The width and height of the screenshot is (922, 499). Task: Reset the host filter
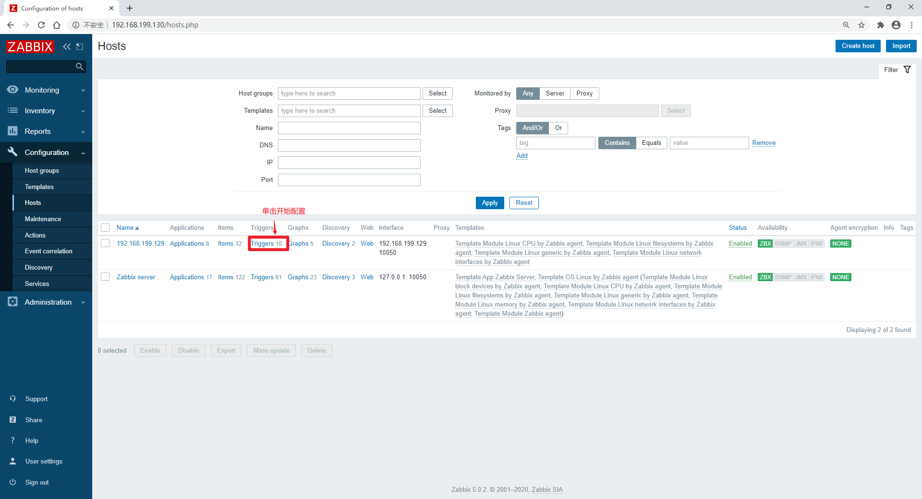coord(524,203)
